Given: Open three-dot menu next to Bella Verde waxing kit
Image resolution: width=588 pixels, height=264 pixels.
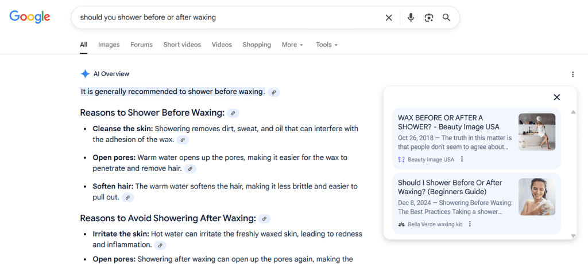Looking at the screenshot, I should click(x=470, y=224).
